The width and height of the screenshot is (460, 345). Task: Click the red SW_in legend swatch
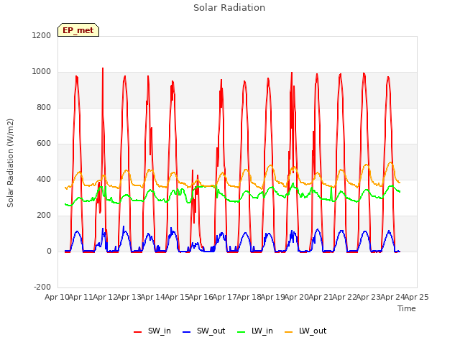coord(137,332)
